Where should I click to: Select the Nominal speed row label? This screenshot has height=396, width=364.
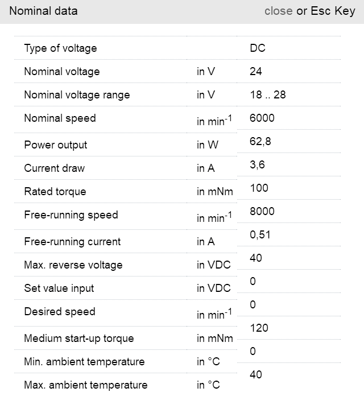[x=60, y=118]
